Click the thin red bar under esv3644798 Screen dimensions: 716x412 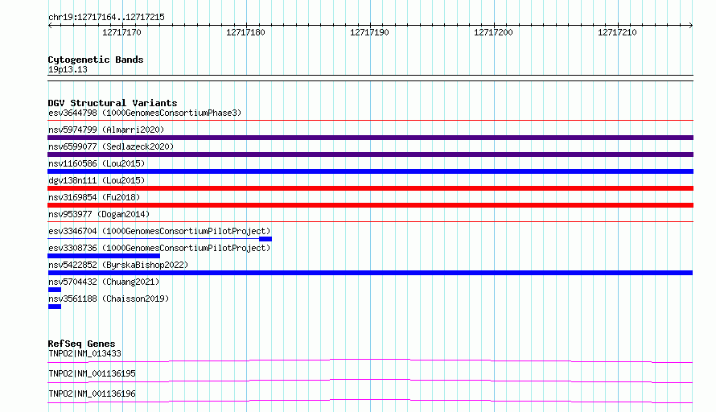[370, 121]
